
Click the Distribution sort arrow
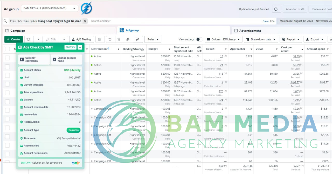[108, 49]
